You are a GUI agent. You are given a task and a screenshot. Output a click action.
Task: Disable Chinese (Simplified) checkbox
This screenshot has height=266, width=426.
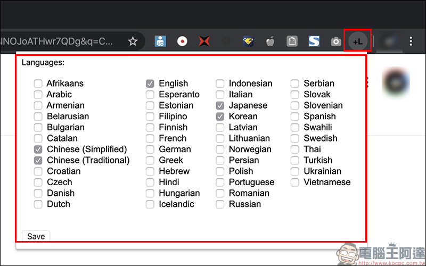38,149
